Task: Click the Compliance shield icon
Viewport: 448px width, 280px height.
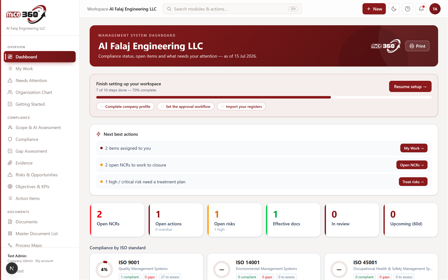Action: [10, 139]
